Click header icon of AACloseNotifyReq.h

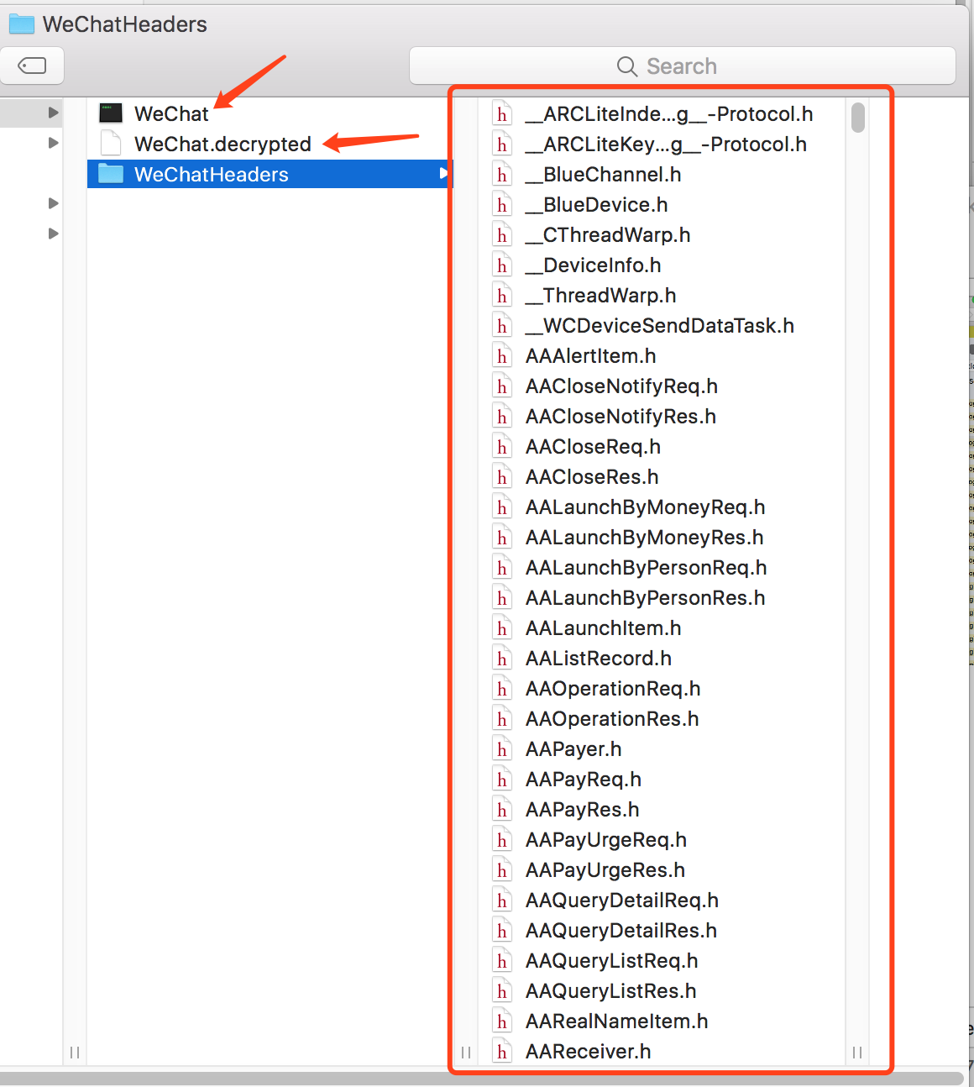coord(502,386)
